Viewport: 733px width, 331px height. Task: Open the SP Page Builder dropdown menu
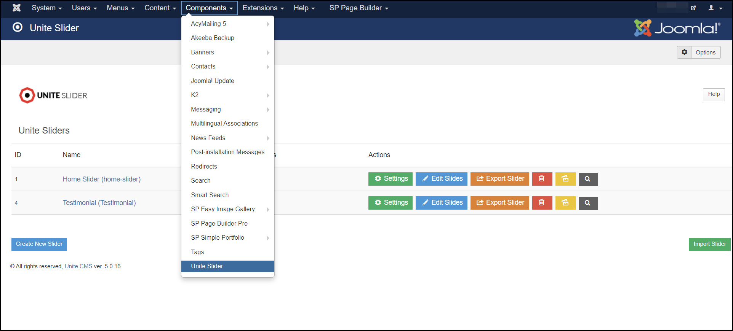(359, 8)
